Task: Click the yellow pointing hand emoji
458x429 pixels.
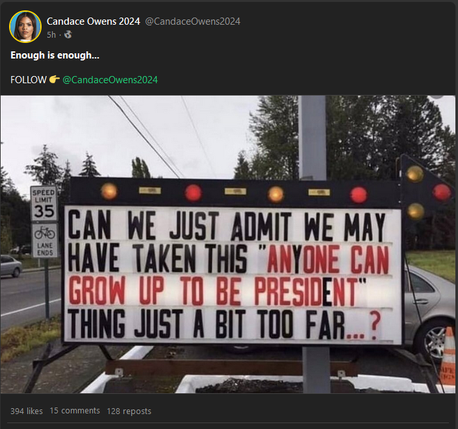Action: pyautogui.click(x=55, y=79)
